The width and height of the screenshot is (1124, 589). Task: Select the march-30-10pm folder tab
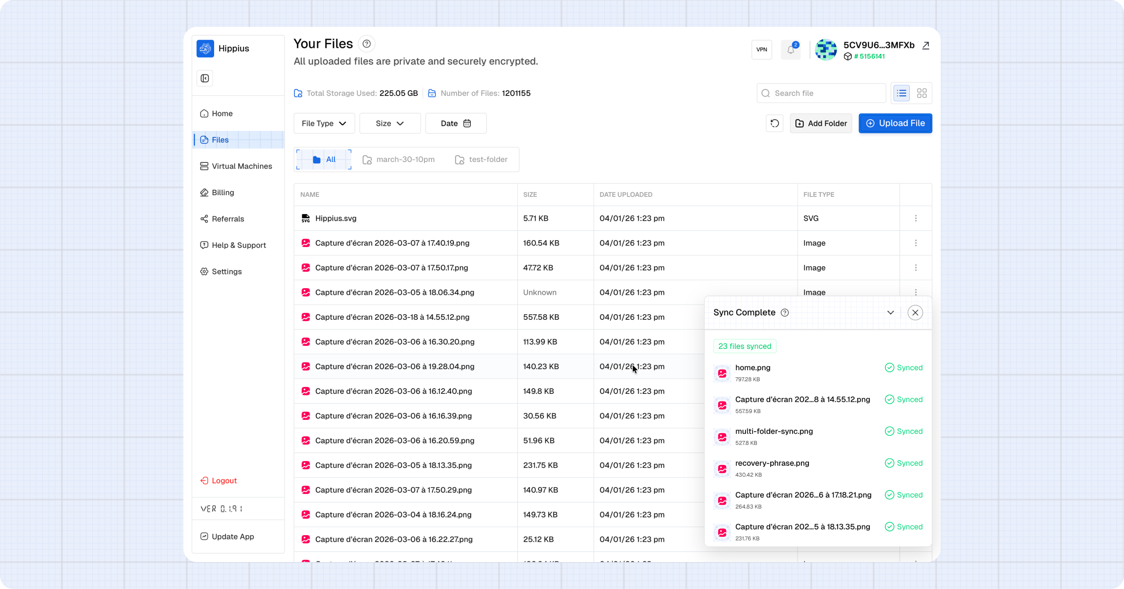tap(399, 160)
